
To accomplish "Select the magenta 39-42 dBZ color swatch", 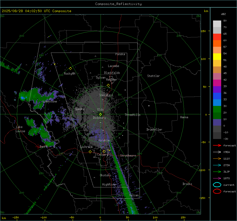I will [x=217, y=83].
